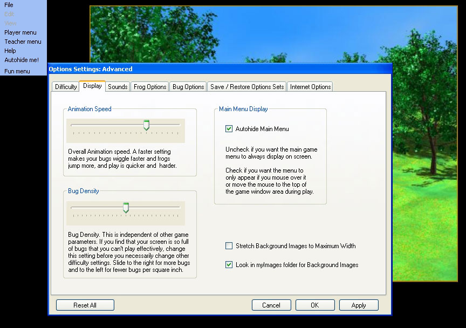Viewport: 466px width, 328px height.
Task: Uncheck Look in myImages folder option
Action: [x=229, y=265]
